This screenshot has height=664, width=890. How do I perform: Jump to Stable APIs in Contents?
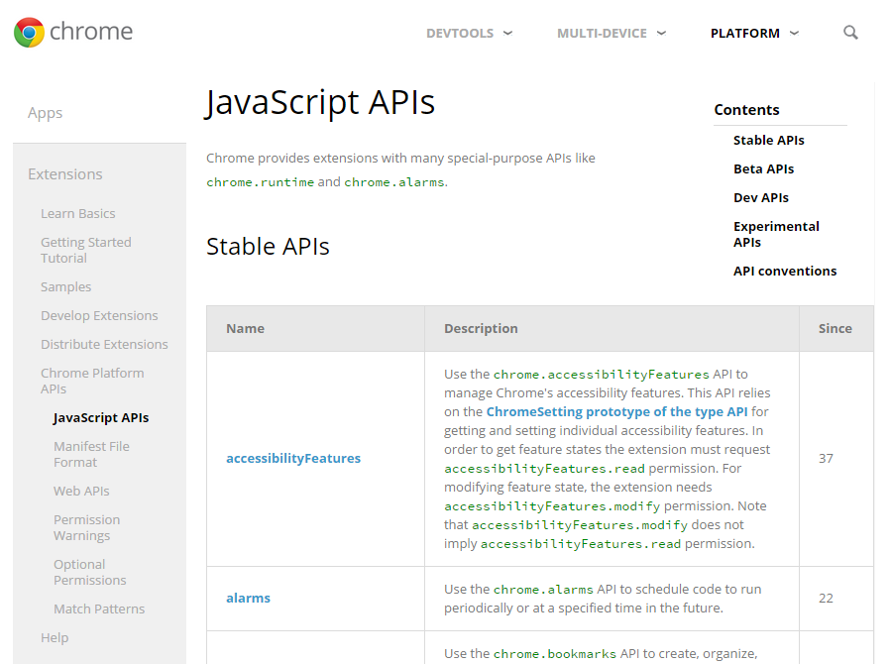pos(769,141)
